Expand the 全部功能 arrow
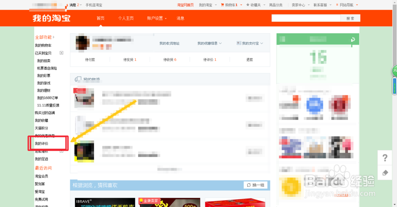Image resolution: width=397 pixels, height=207 pixels. pos(54,37)
